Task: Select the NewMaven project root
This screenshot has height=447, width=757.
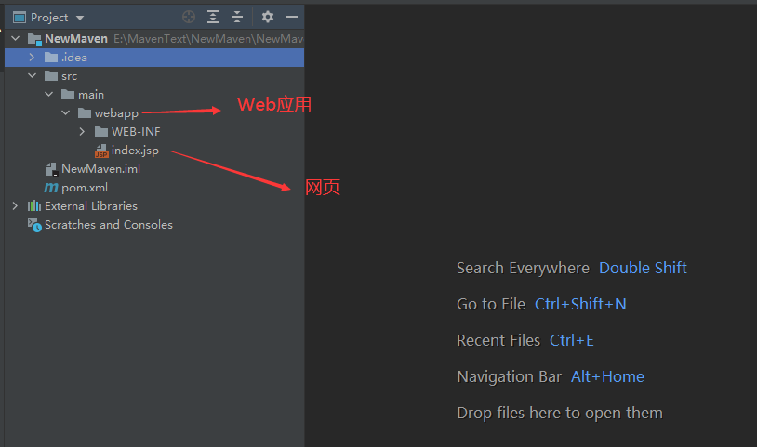Action: [x=76, y=39]
